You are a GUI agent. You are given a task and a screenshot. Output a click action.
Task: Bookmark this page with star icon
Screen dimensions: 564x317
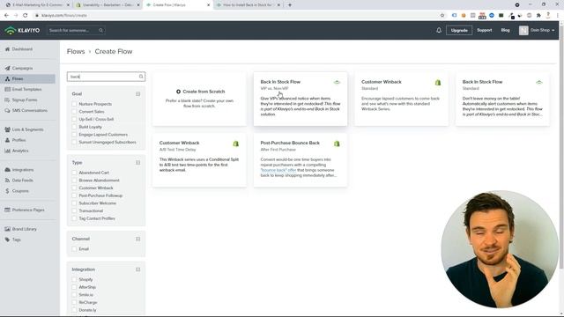tap(442, 16)
